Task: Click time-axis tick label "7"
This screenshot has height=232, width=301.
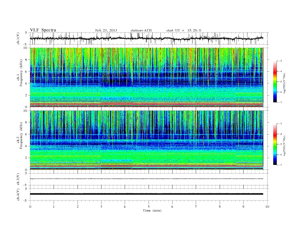Action: (x=196, y=207)
